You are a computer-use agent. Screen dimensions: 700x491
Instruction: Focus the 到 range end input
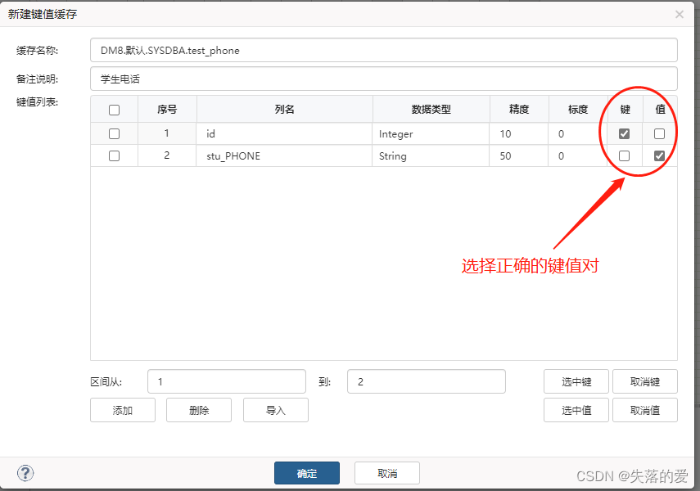point(427,381)
